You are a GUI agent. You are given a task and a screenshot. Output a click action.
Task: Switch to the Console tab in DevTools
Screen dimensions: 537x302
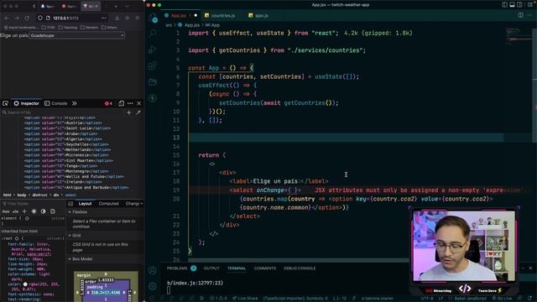tap(56, 103)
